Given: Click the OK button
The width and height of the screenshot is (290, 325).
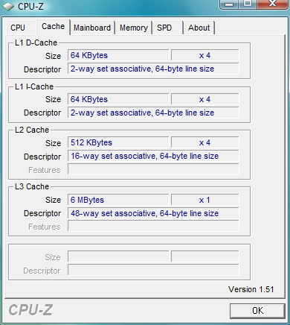Looking at the screenshot, I should click(x=257, y=311).
